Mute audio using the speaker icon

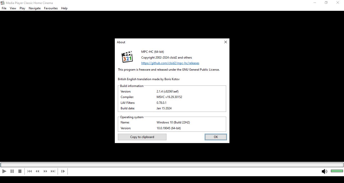click(324, 171)
